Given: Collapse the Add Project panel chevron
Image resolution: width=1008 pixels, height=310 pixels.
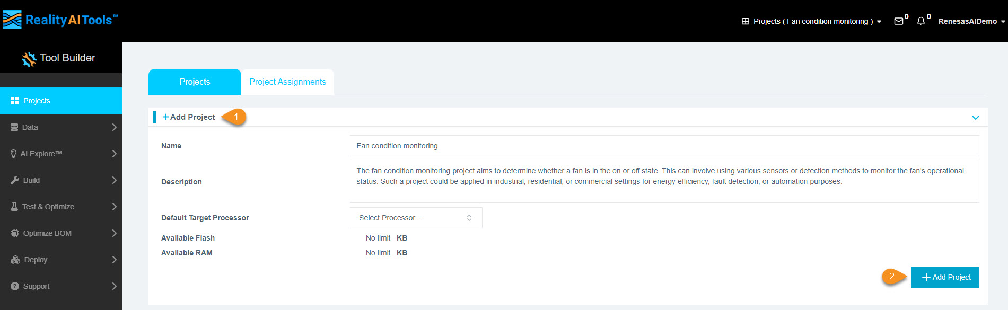Looking at the screenshot, I should click(975, 118).
